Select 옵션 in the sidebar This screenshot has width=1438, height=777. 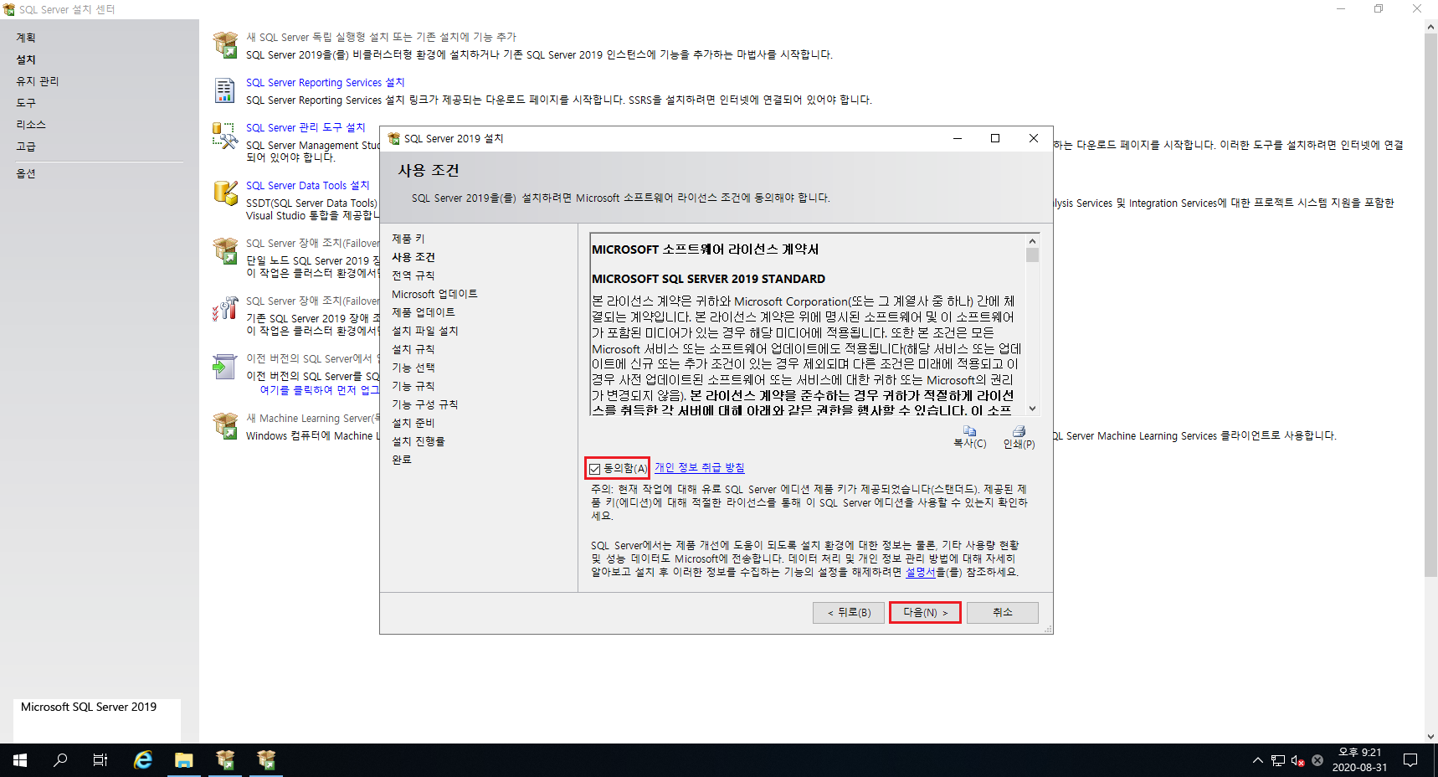click(x=26, y=173)
